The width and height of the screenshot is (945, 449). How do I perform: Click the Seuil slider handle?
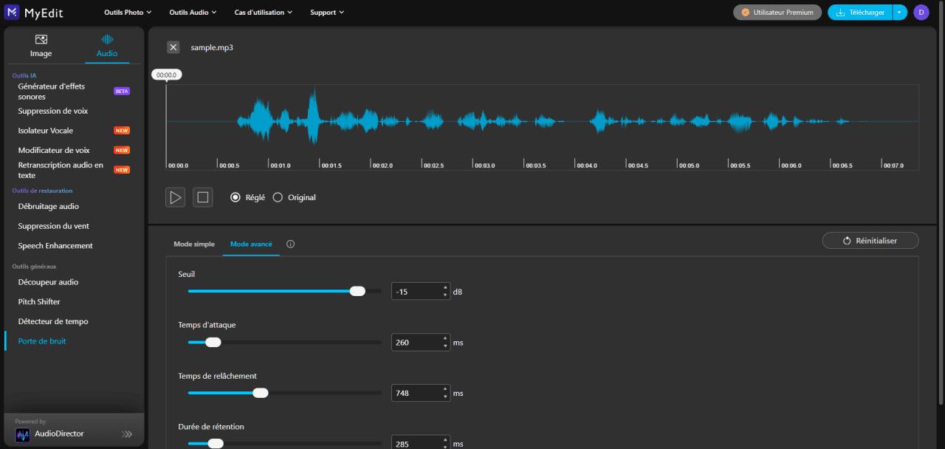click(357, 291)
